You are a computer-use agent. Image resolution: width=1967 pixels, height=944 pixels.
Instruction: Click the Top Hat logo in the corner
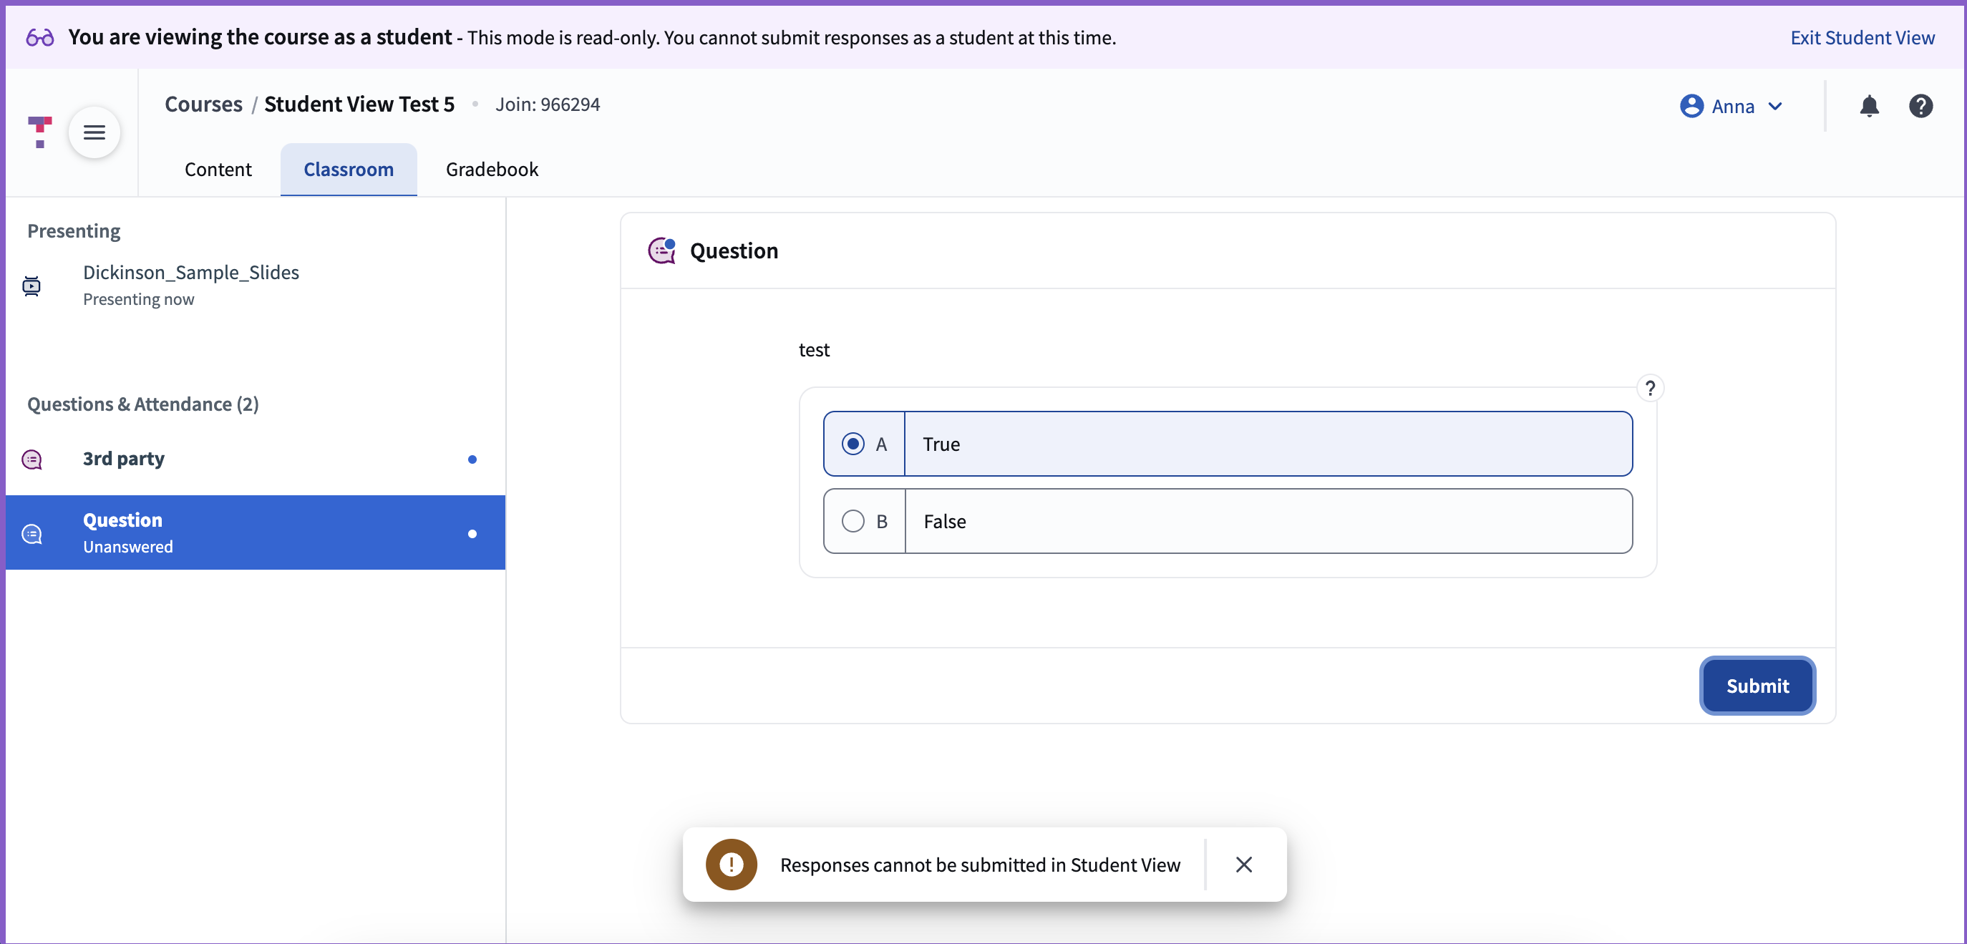[38, 132]
